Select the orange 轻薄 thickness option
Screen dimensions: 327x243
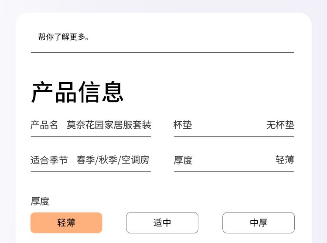(x=66, y=223)
